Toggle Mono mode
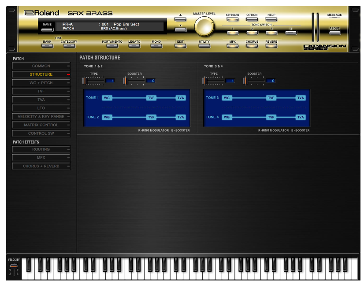The image size is (364, 284). tap(156, 46)
